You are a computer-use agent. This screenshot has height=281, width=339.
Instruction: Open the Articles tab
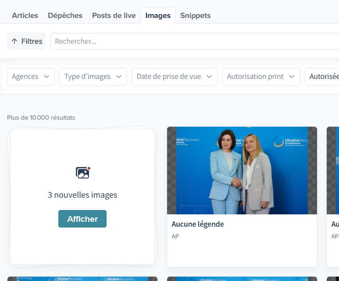click(x=25, y=16)
